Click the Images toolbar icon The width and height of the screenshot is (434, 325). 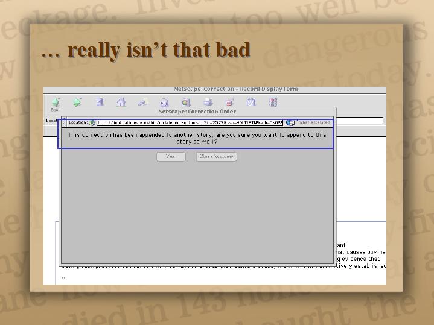[x=186, y=102]
